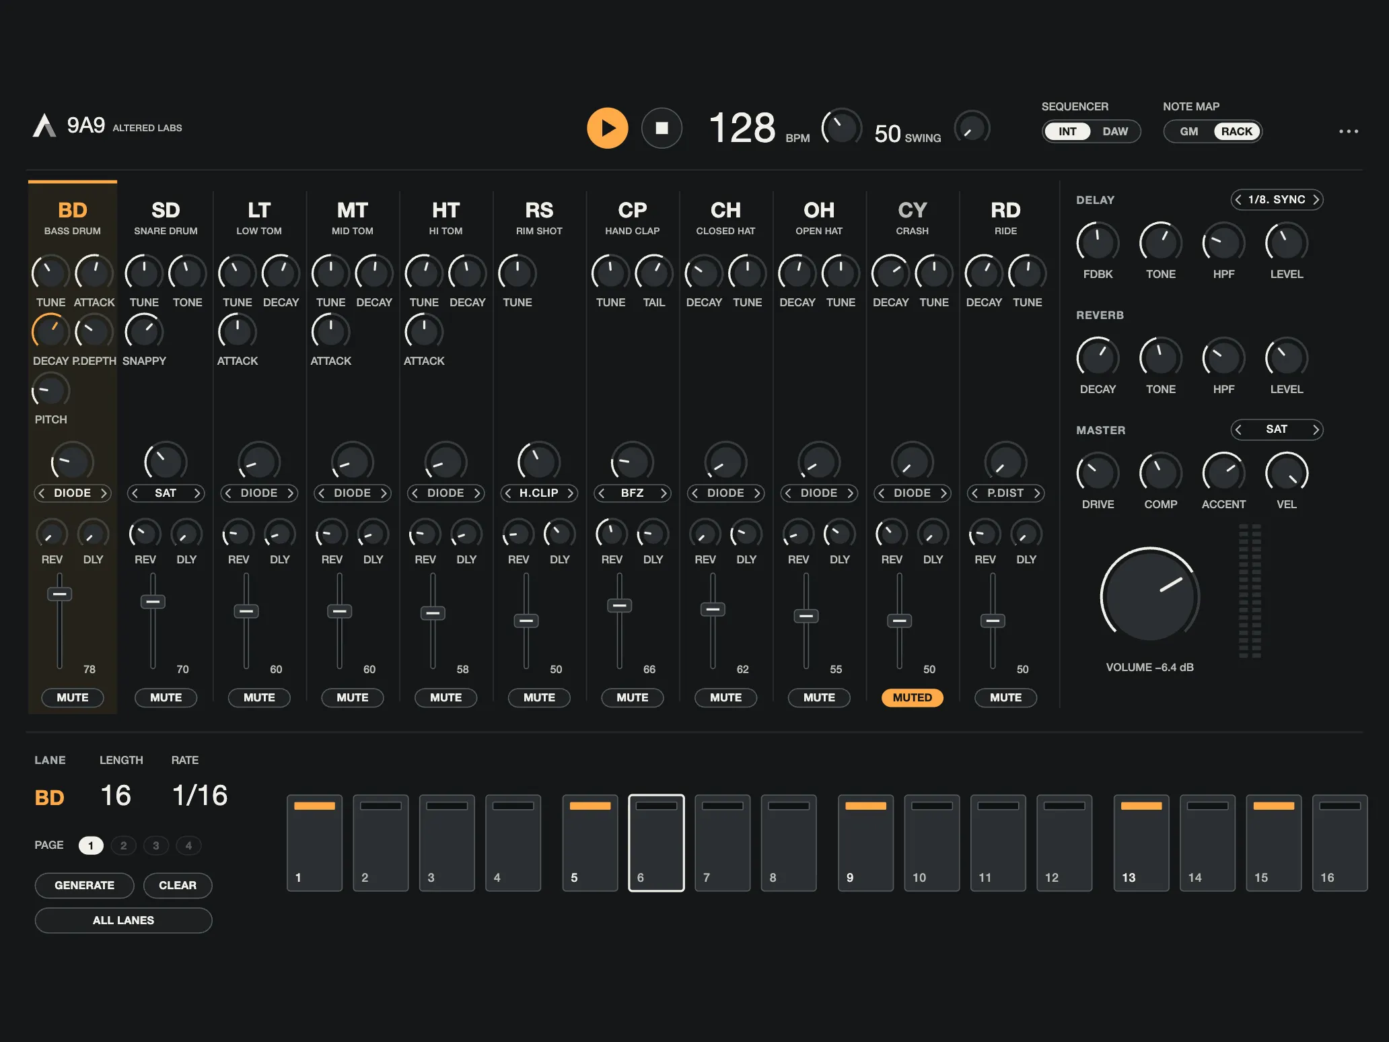Select the OH Open Hat lane header
Image resolution: width=1389 pixels, height=1042 pixels.
tap(818, 217)
